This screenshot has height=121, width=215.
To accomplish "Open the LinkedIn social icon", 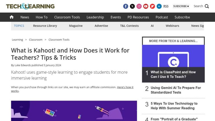I will (159, 6).
